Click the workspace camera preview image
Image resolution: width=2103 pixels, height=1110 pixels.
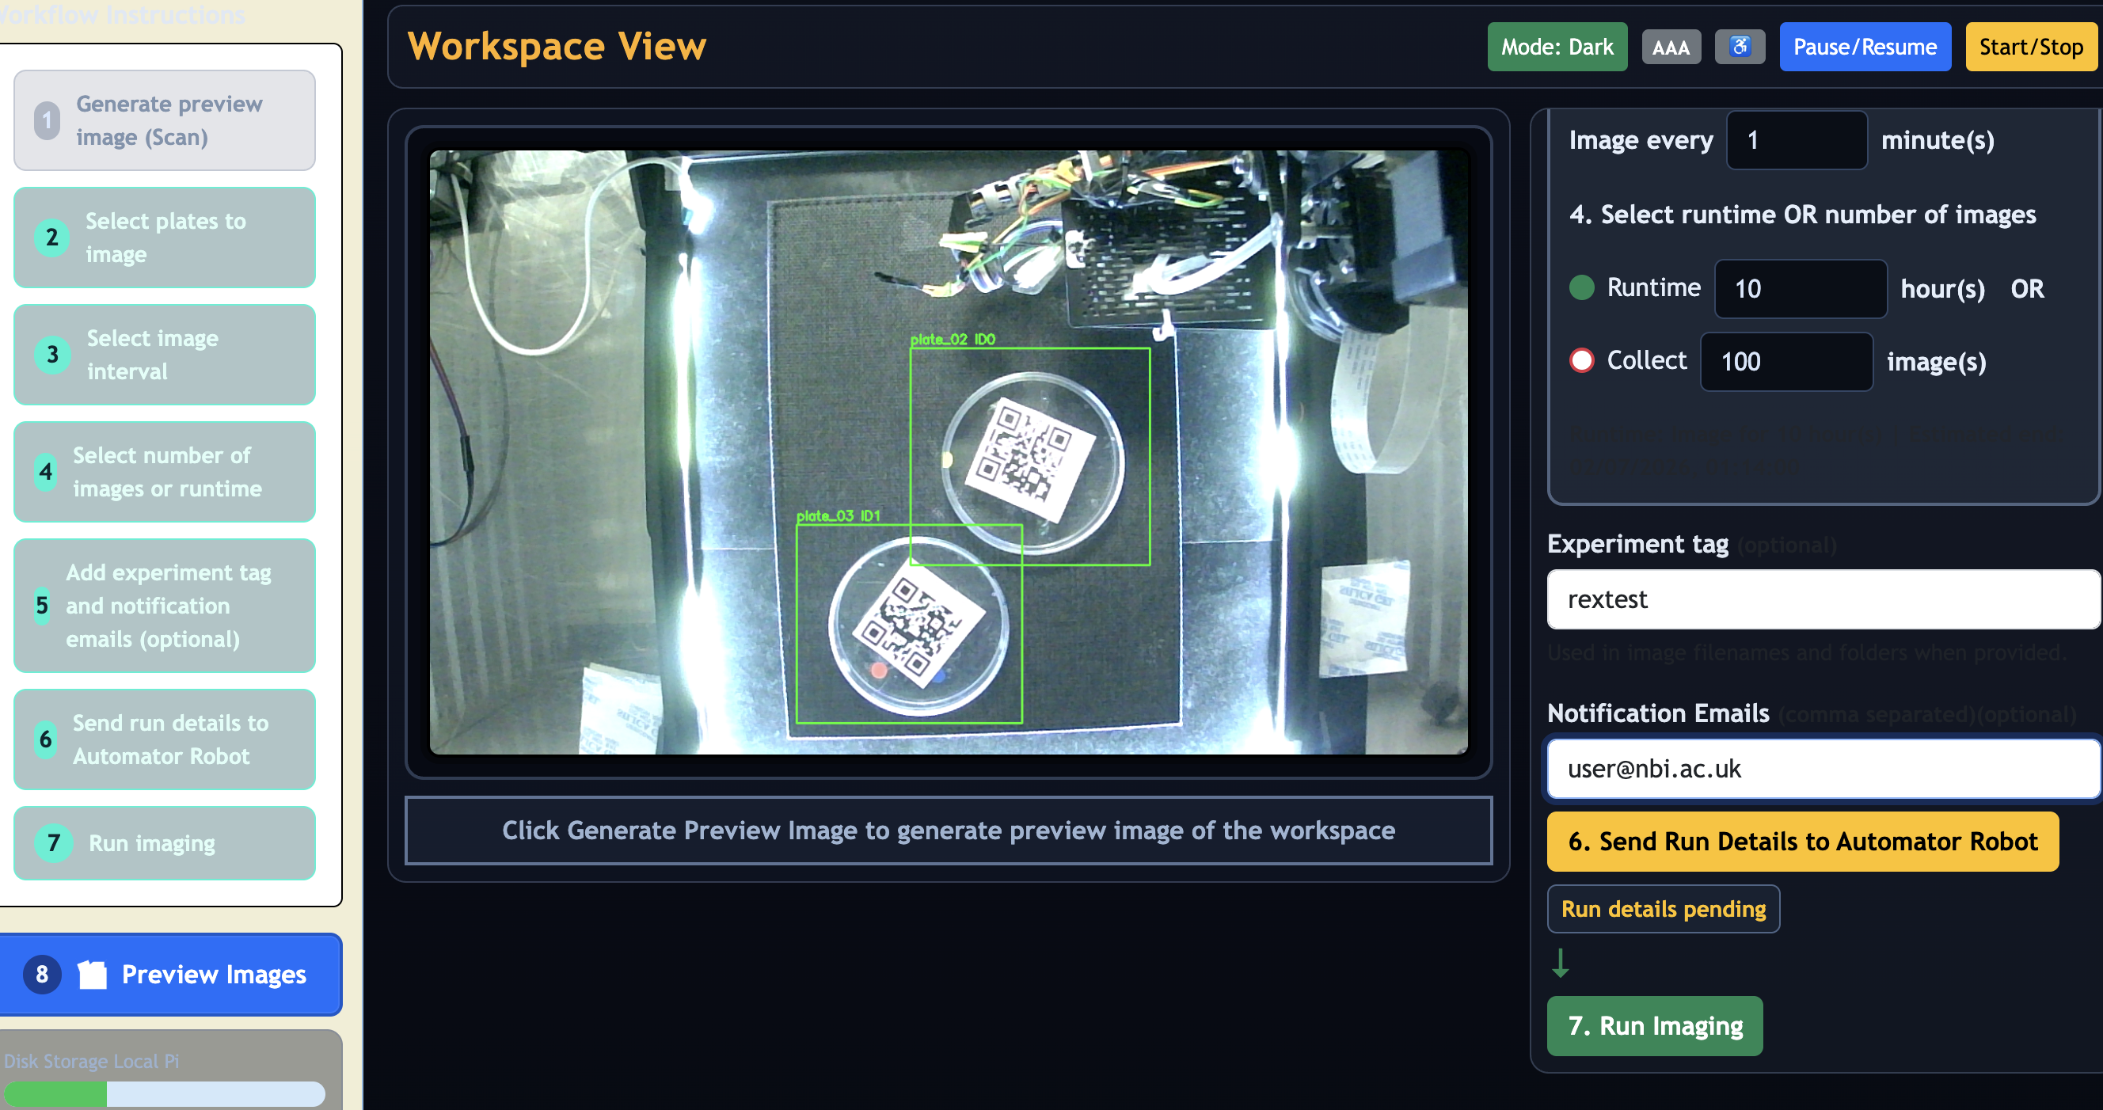tap(948, 451)
